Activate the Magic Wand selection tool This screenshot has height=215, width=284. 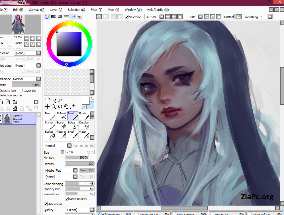pos(60,100)
